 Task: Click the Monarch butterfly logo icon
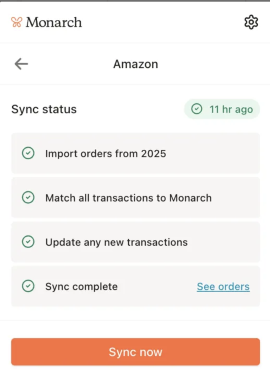(x=17, y=22)
